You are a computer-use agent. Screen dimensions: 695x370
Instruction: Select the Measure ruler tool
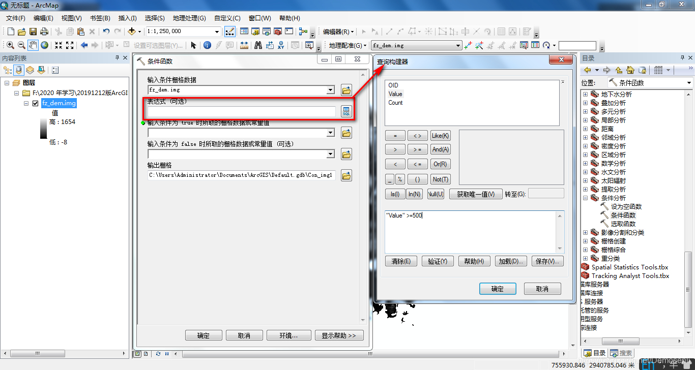coord(244,45)
